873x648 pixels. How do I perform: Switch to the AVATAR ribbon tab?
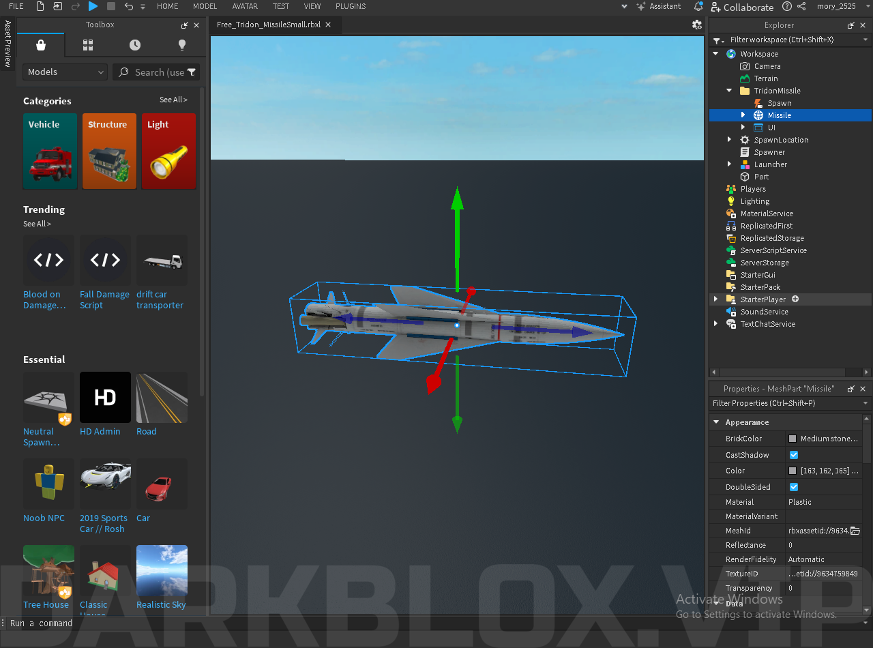click(245, 6)
